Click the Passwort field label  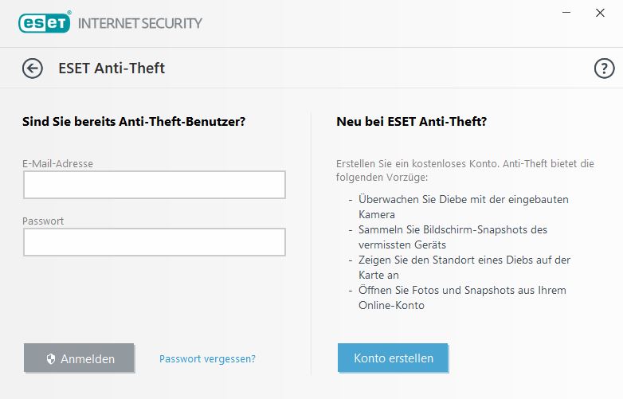tap(43, 221)
